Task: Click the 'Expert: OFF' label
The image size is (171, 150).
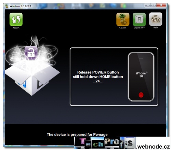Action: pyautogui.click(x=139, y=28)
